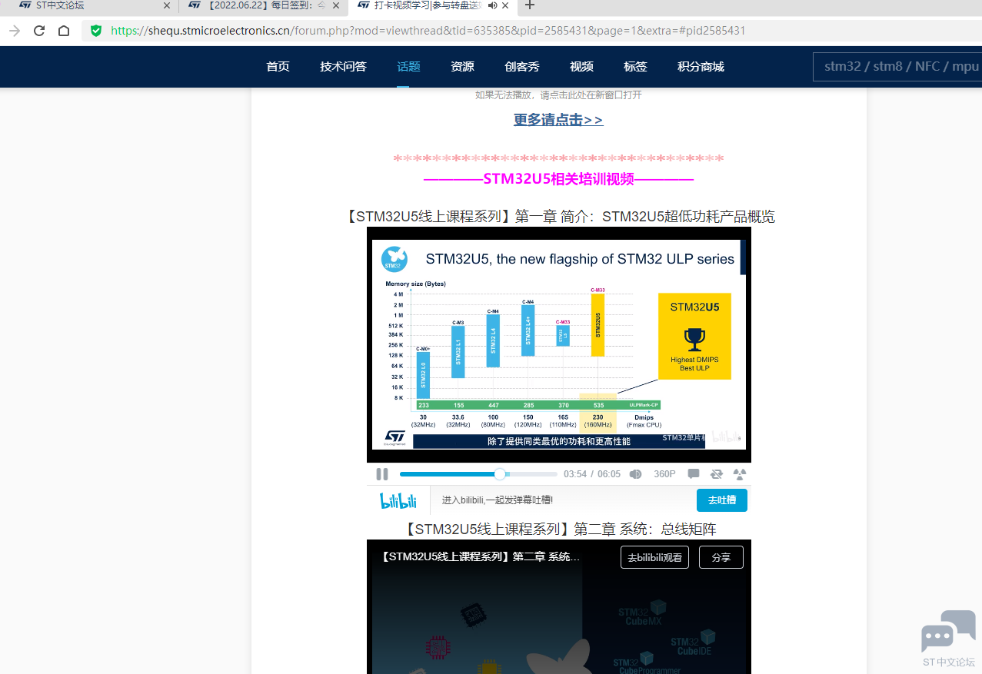
Task: Click the 去bilibili观看 button
Action: pyautogui.click(x=654, y=557)
